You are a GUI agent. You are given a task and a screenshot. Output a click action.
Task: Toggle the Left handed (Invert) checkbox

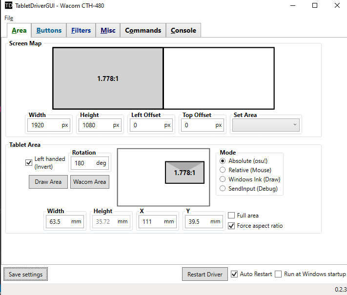tap(29, 163)
